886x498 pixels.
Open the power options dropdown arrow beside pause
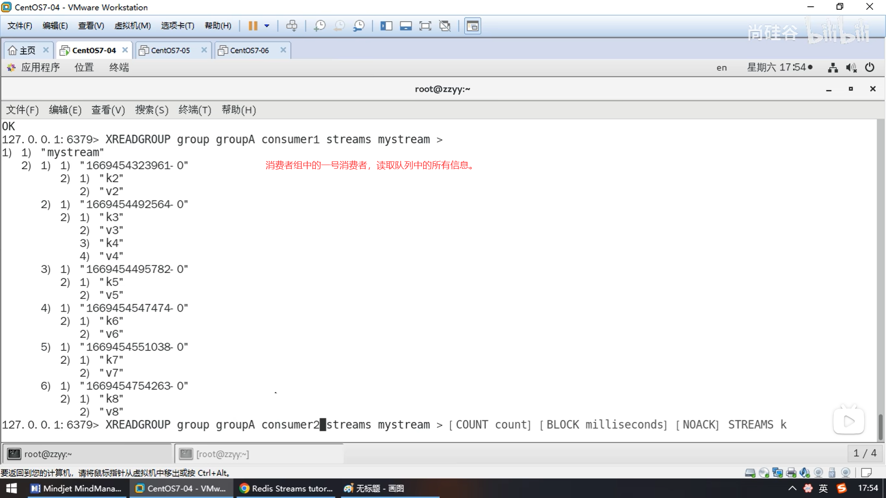coord(267,26)
